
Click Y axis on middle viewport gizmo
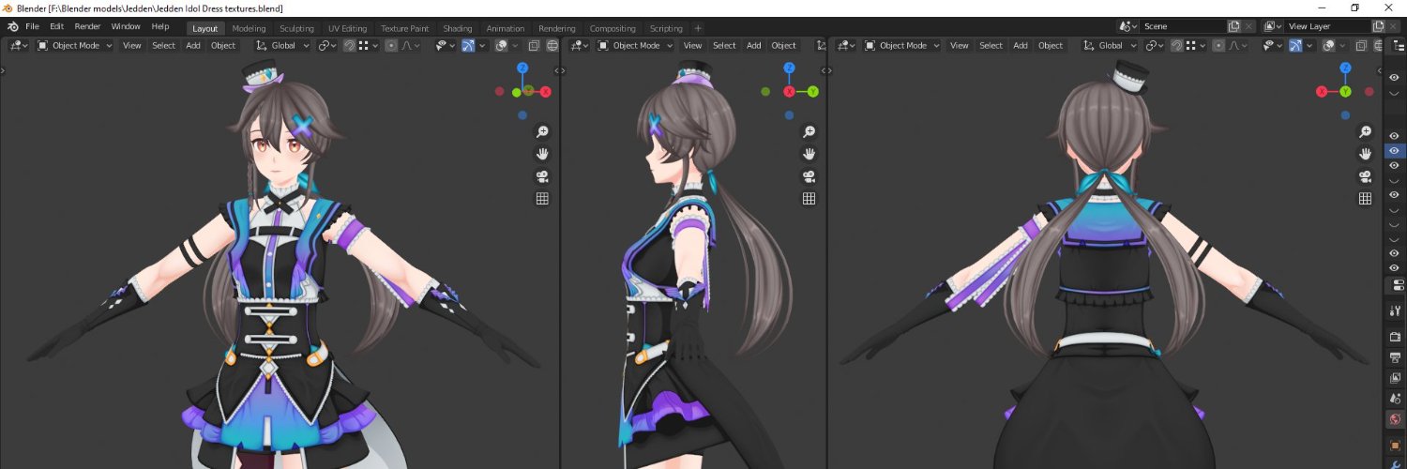tap(813, 92)
